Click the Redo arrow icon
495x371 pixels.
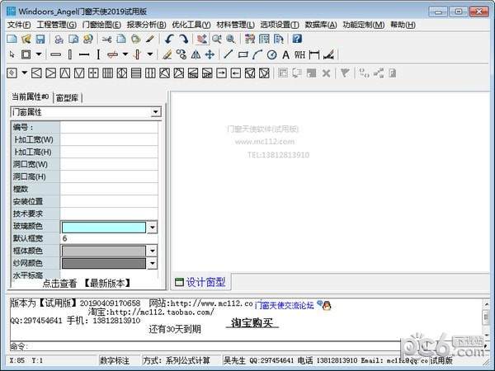click(x=182, y=39)
